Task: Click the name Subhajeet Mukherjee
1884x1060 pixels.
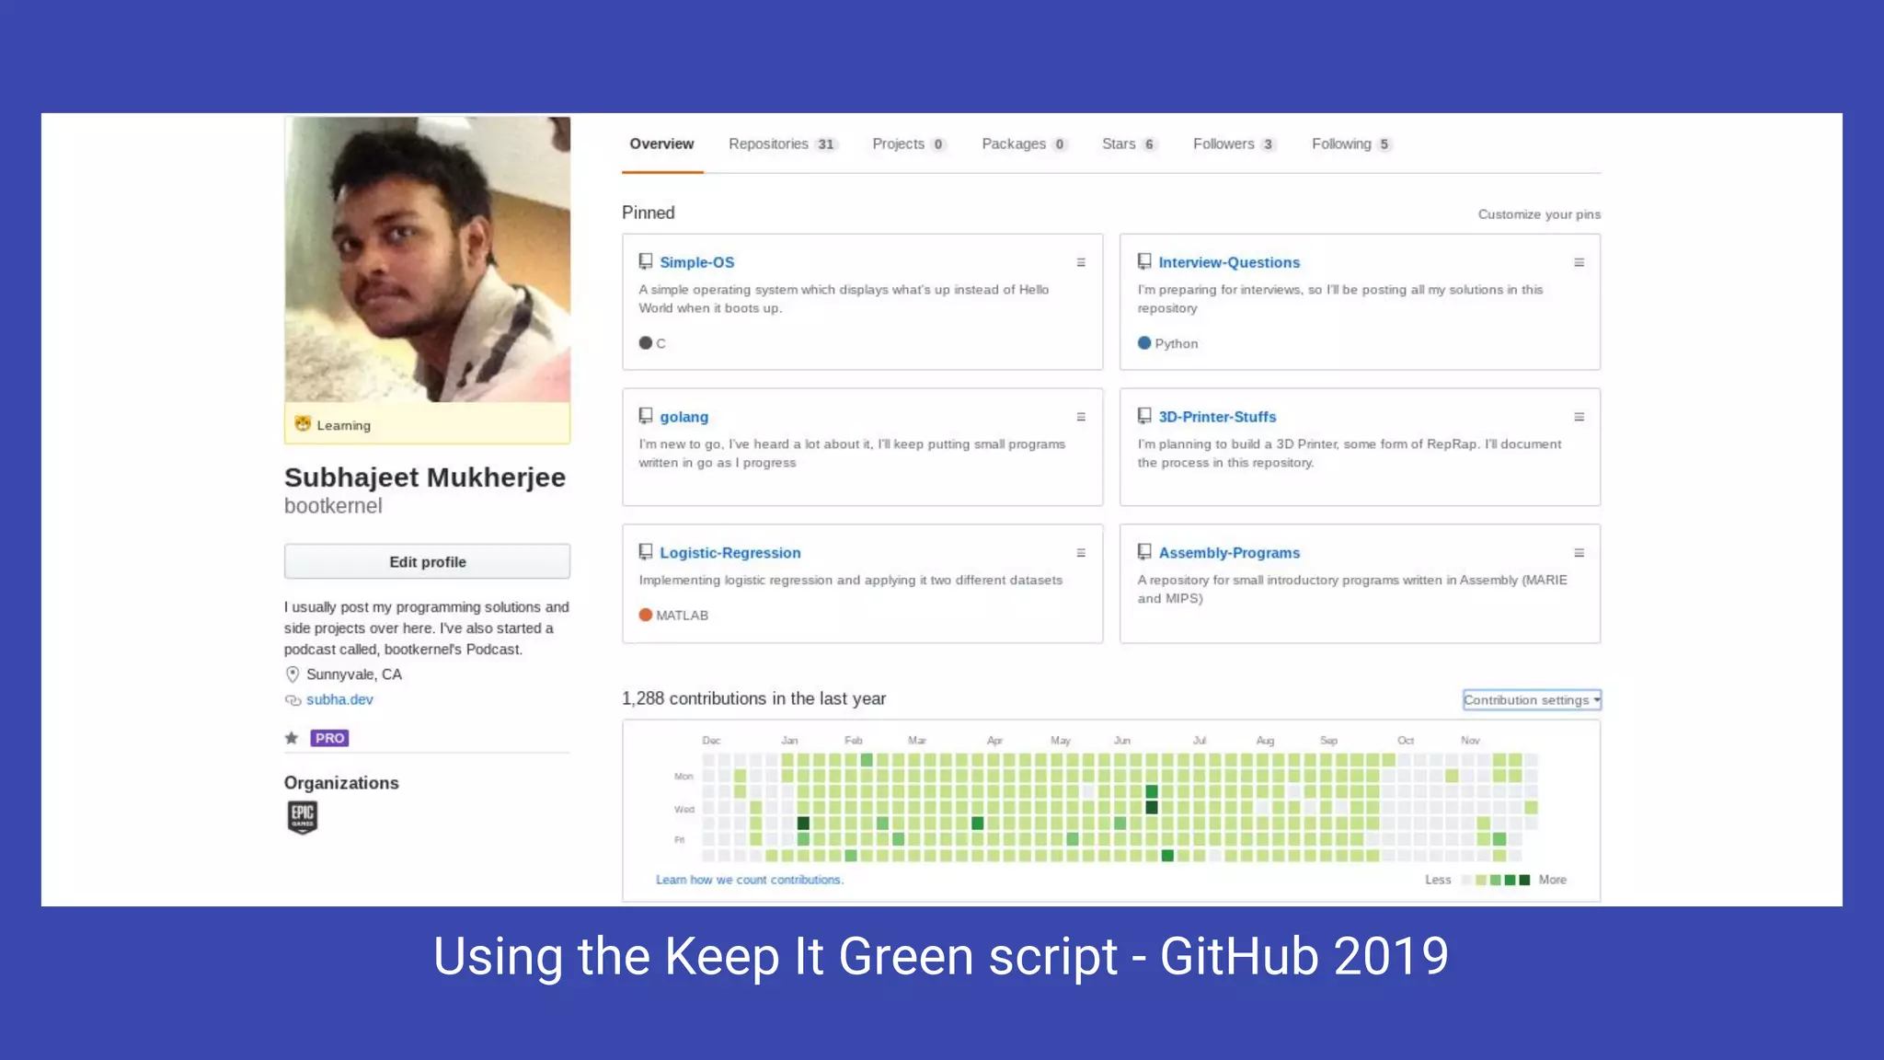Action: click(x=425, y=478)
